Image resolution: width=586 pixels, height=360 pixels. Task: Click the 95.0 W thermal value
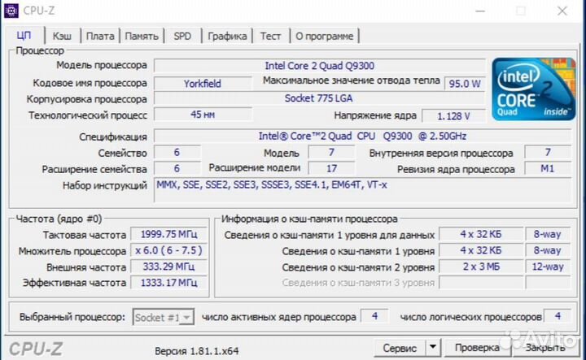[465, 84]
